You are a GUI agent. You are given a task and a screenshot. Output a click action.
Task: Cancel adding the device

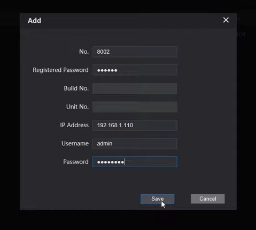point(208,199)
